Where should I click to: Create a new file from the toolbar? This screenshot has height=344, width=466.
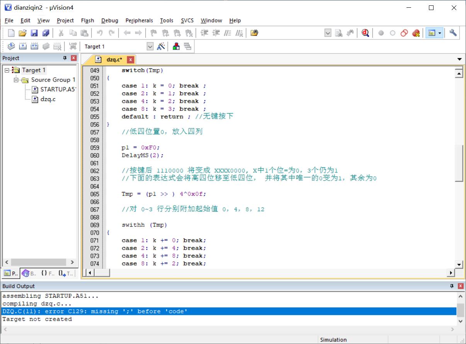coord(11,33)
